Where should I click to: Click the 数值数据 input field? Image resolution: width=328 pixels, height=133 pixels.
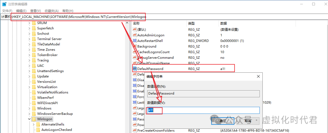coord(203,110)
